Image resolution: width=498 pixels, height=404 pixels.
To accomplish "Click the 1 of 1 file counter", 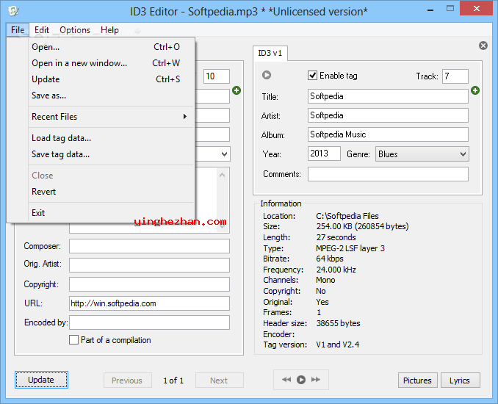I will click(173, 380).
